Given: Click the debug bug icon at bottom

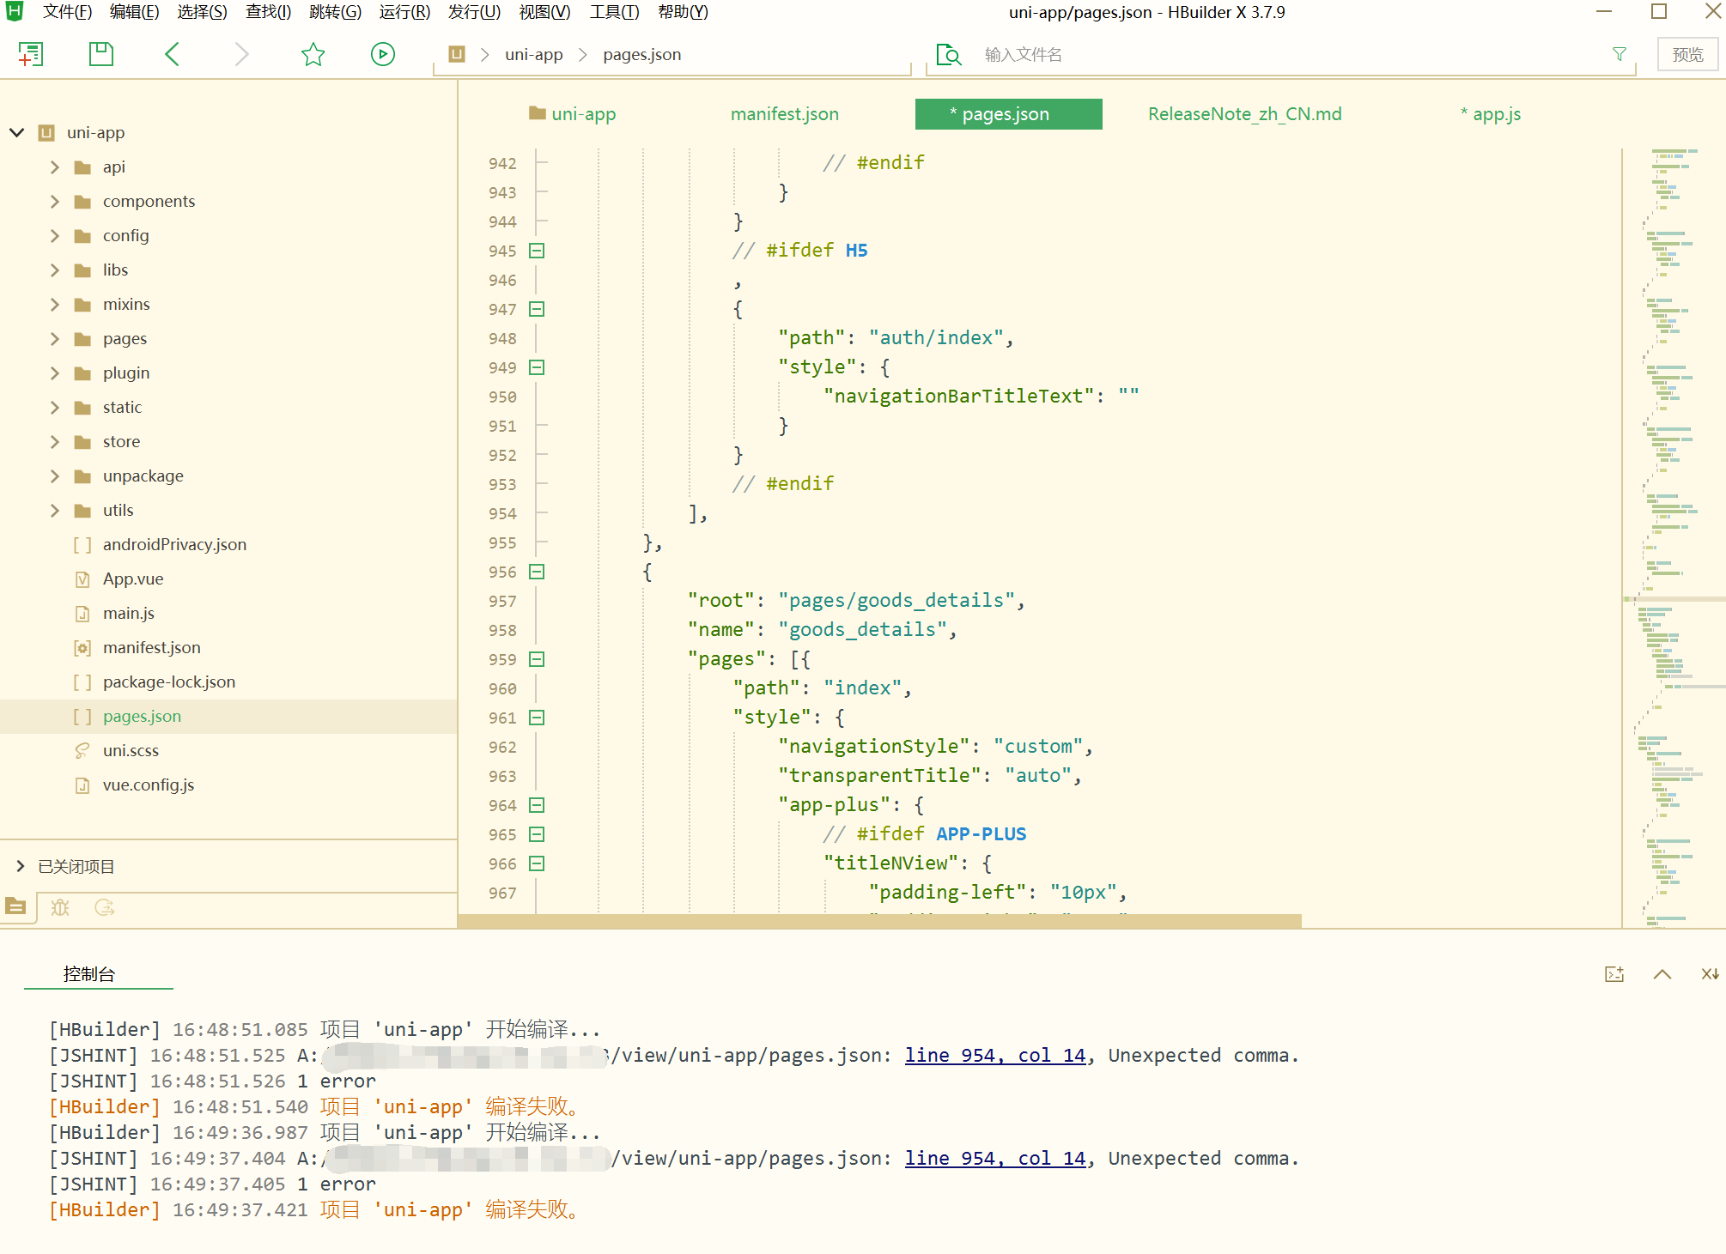Looking at the screenshot, I should [60, 907].
